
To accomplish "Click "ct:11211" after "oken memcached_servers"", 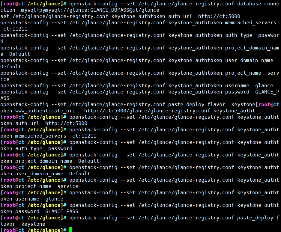I will [x=84, y=136].
